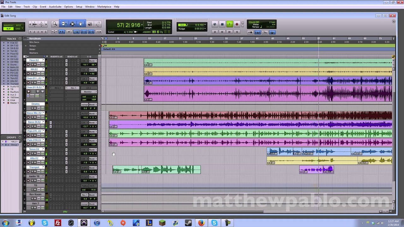
Task: Recall zoom preset 3
Action: tap(38, 32)
